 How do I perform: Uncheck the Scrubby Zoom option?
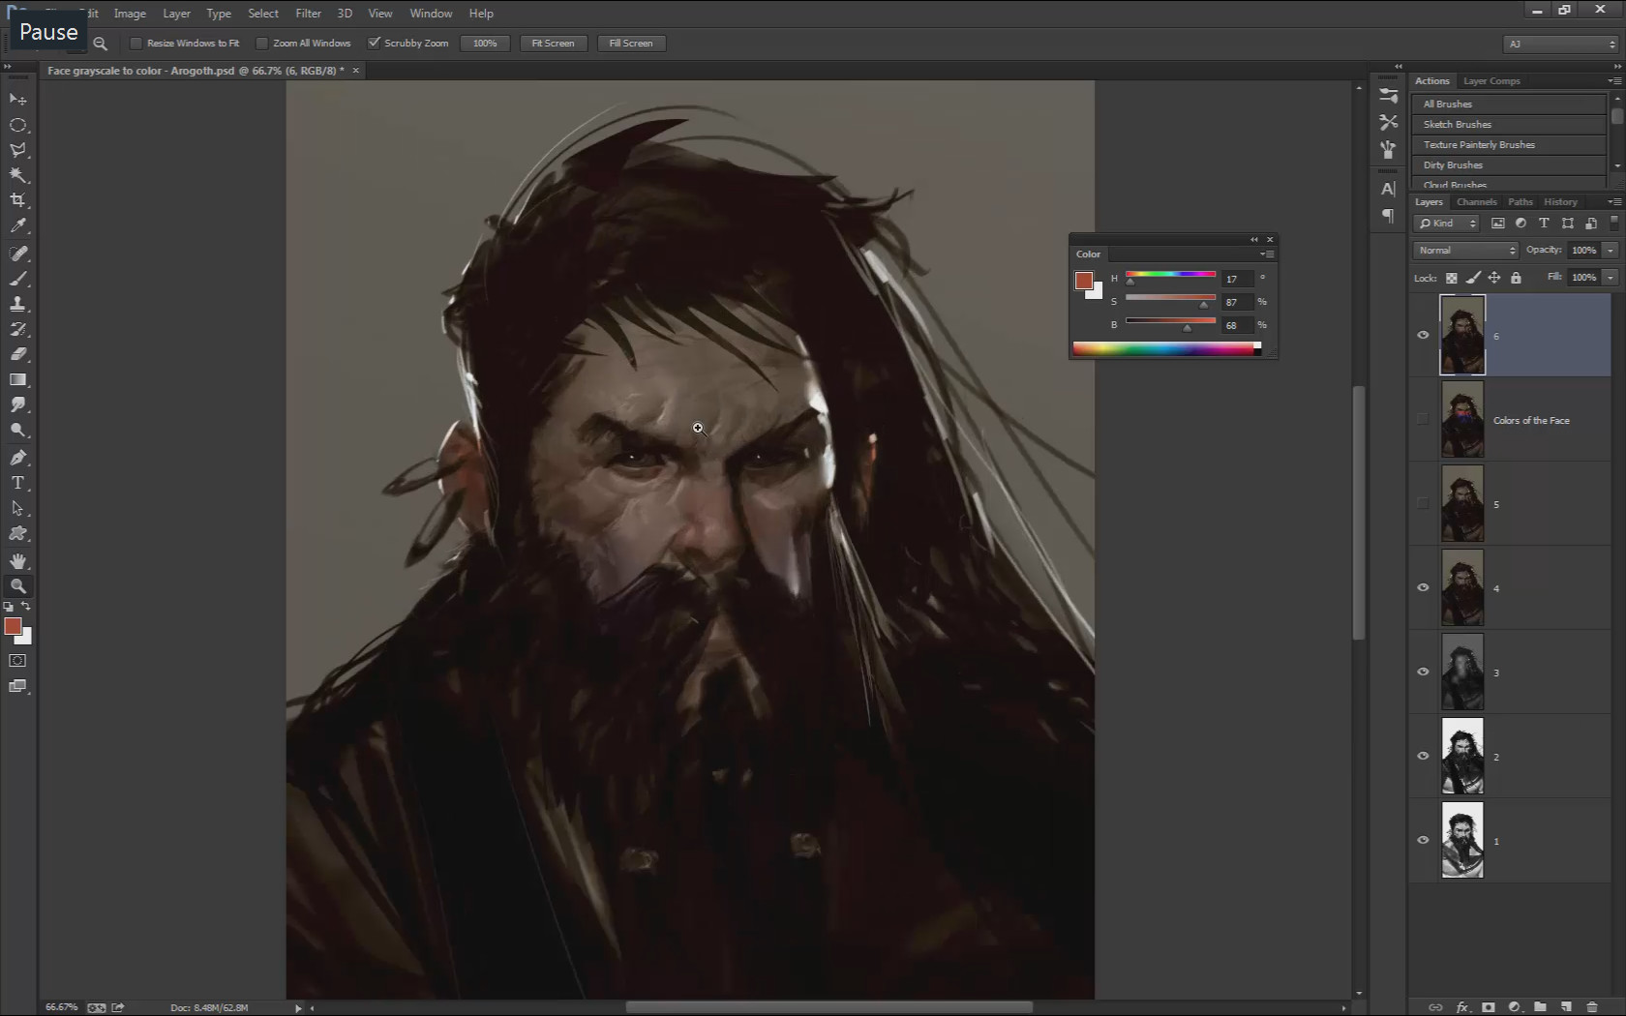pos(374,43)
